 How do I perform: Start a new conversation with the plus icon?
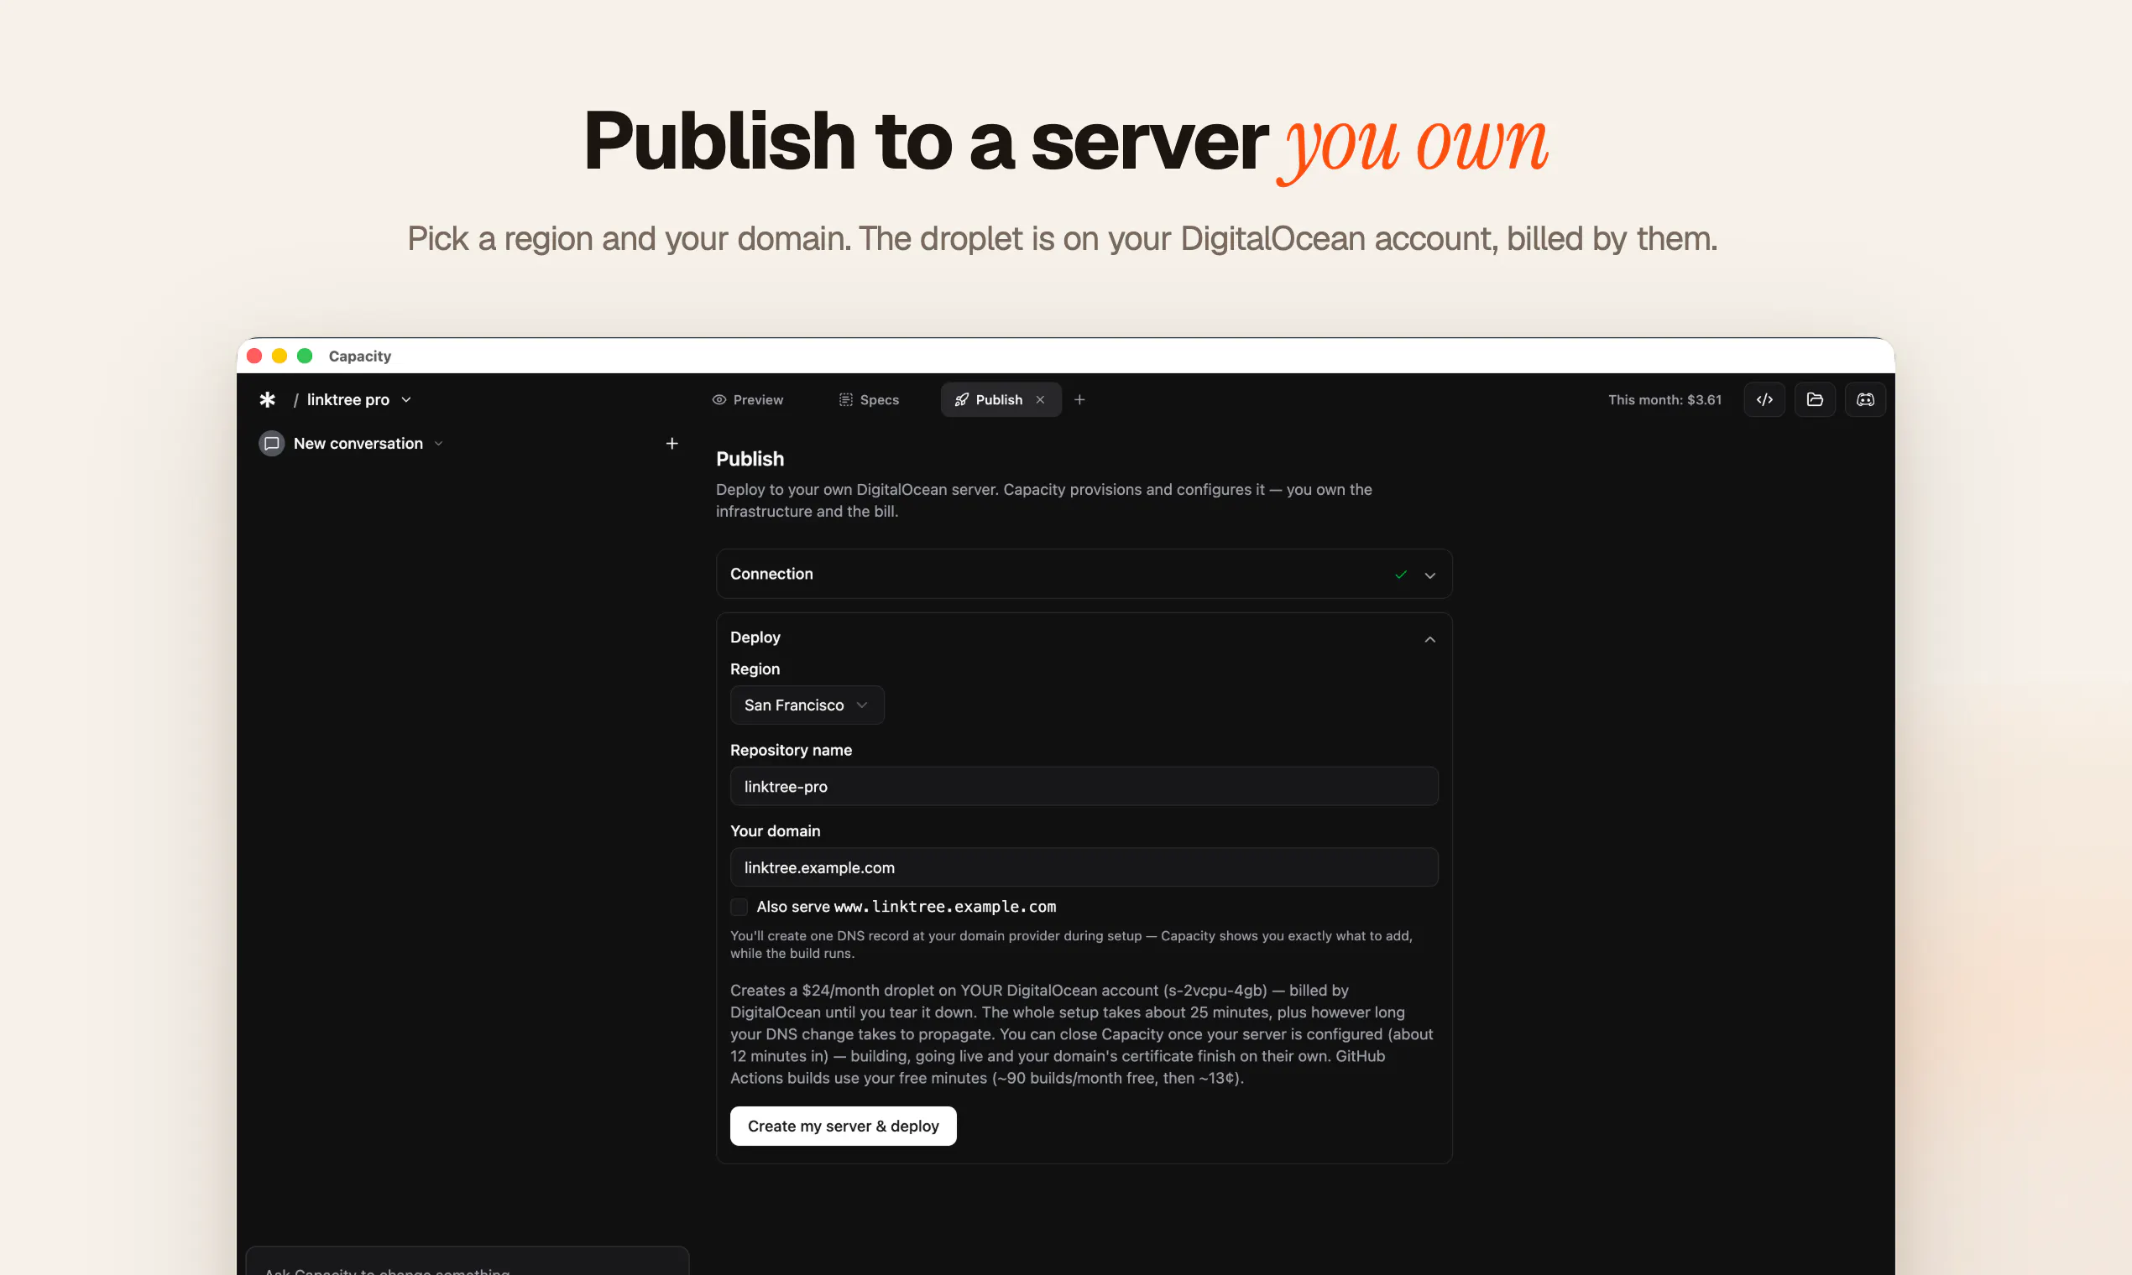click(x=672, y=444)
